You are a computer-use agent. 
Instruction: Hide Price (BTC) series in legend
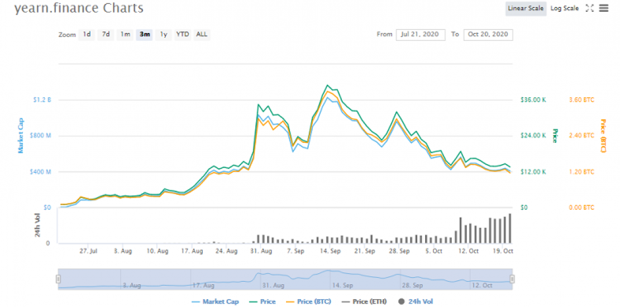point(309,301)
